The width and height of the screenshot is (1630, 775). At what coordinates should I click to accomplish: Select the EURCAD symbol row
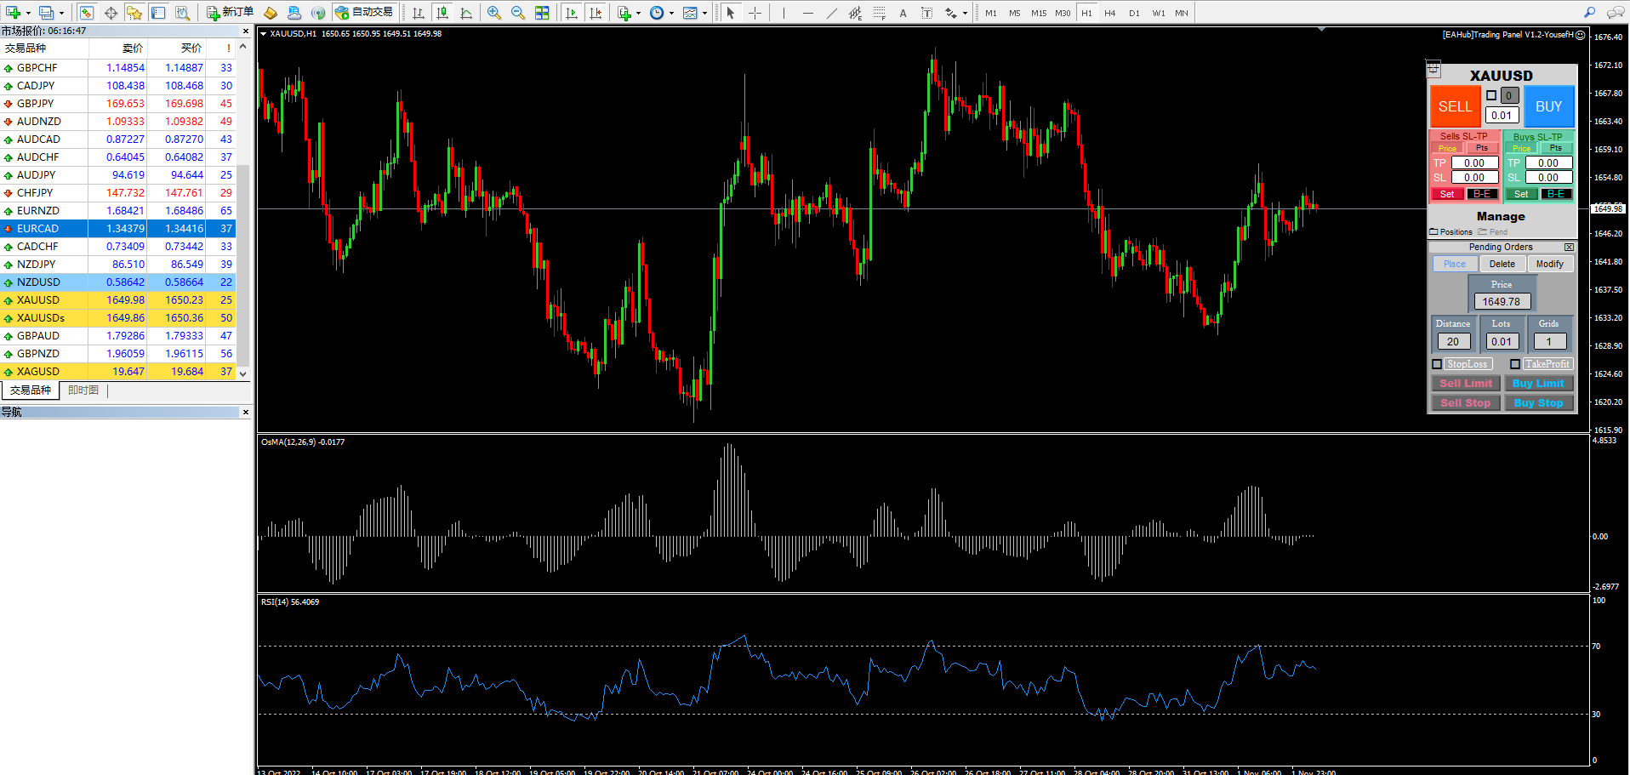click(117, 228)
